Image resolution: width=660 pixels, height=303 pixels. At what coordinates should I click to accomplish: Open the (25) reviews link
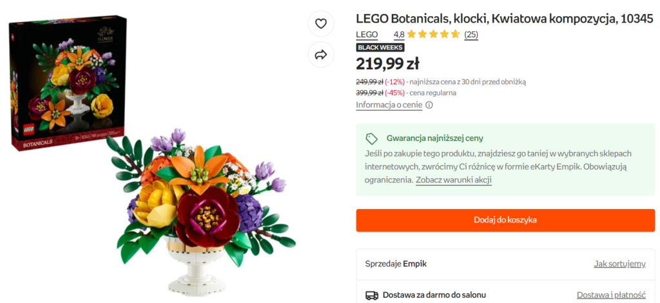tap(471, 35)
